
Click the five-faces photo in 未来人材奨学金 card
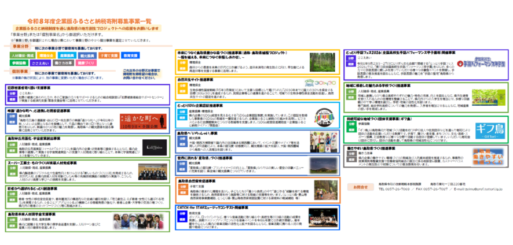pos(138,221)
